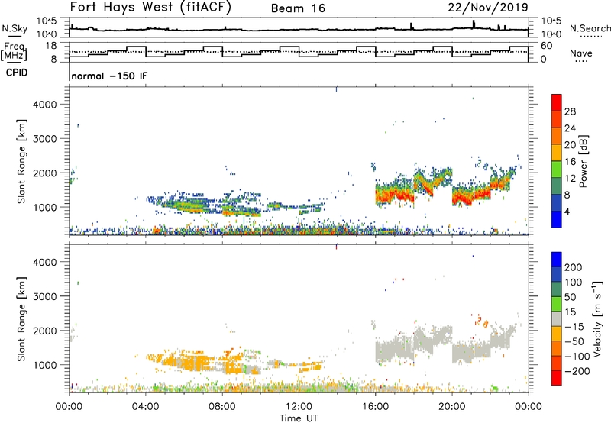This screenshot has height=423, width=611.
Task: Pick the red bottom segment of Velocity colorbar
Action: (557, 378)
